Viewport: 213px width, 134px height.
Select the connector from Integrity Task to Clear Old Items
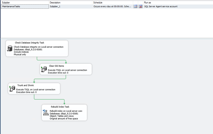[x=52, y=60]
